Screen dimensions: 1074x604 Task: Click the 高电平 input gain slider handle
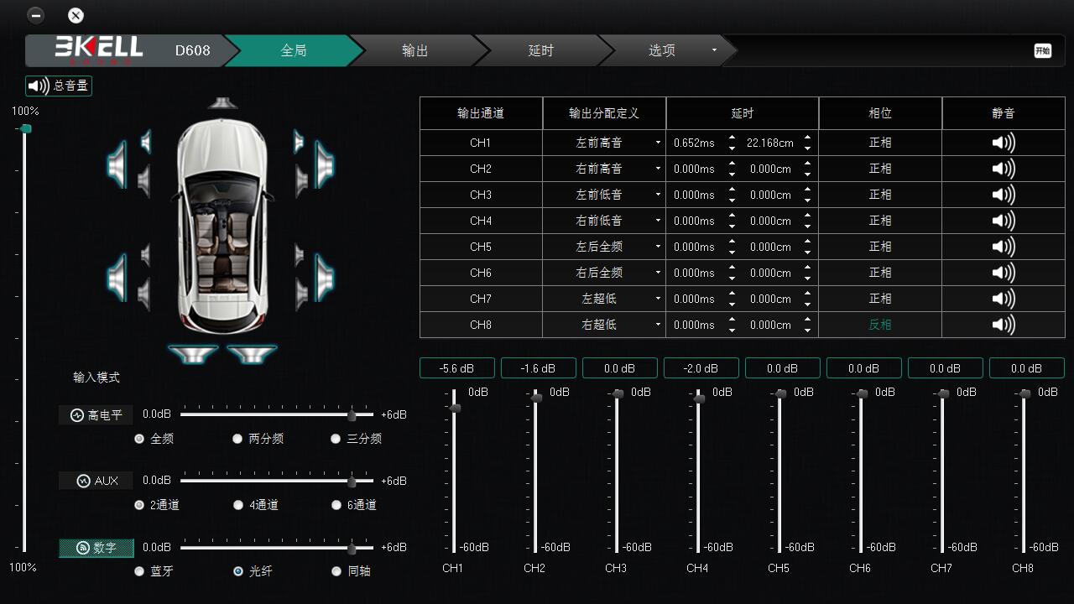(x=352, y=415)
